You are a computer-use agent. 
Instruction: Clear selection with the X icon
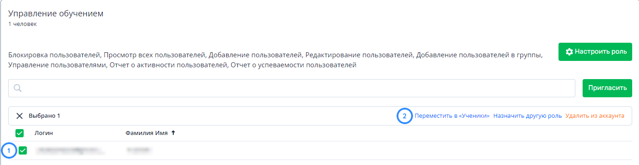20,116
